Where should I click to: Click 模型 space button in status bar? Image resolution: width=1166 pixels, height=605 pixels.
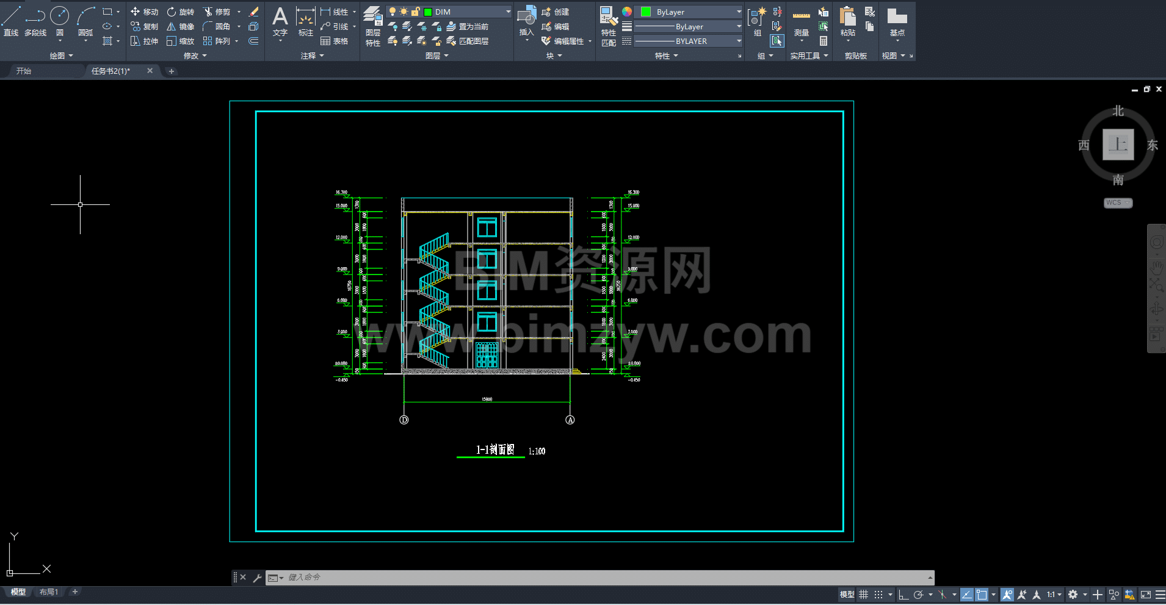[847, 594]
